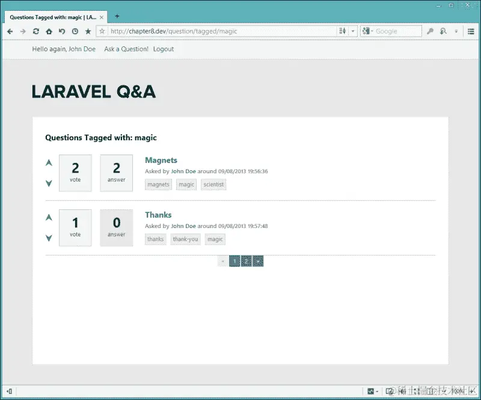
Task: Click the 2 vote box for Magnets
Action: point(75,173)
